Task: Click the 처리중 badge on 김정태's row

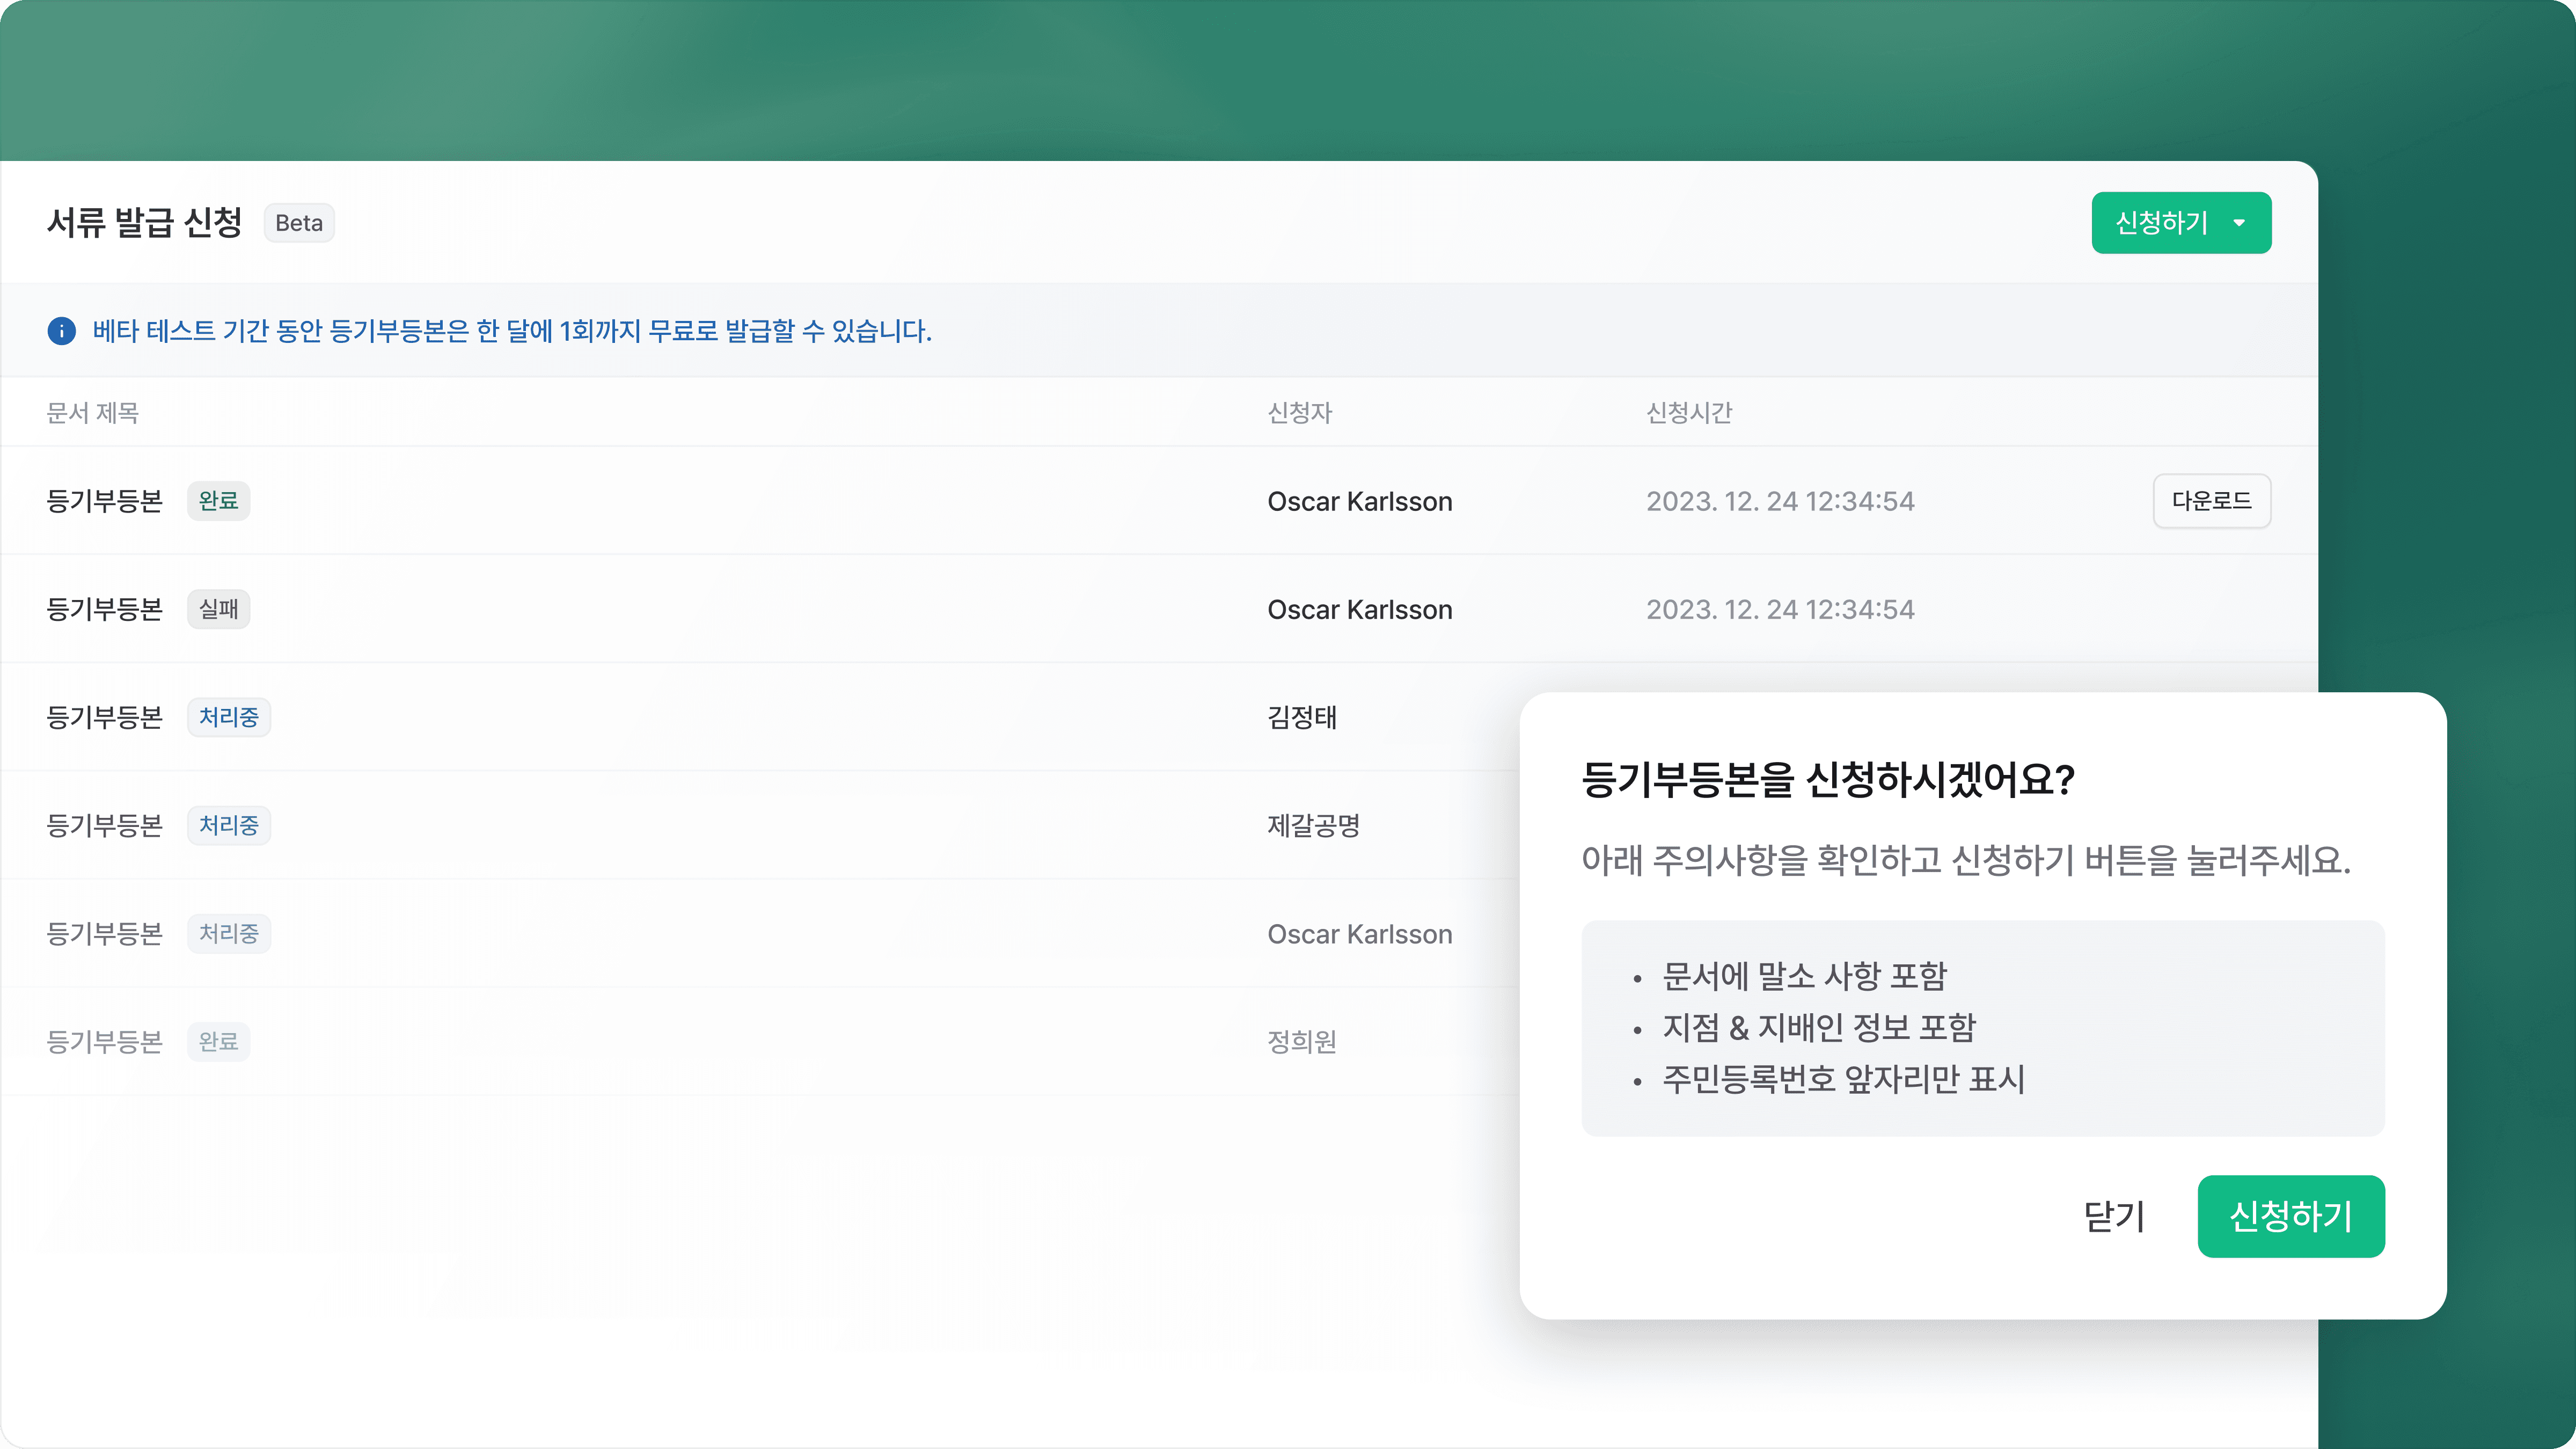Action: point(229,717)
